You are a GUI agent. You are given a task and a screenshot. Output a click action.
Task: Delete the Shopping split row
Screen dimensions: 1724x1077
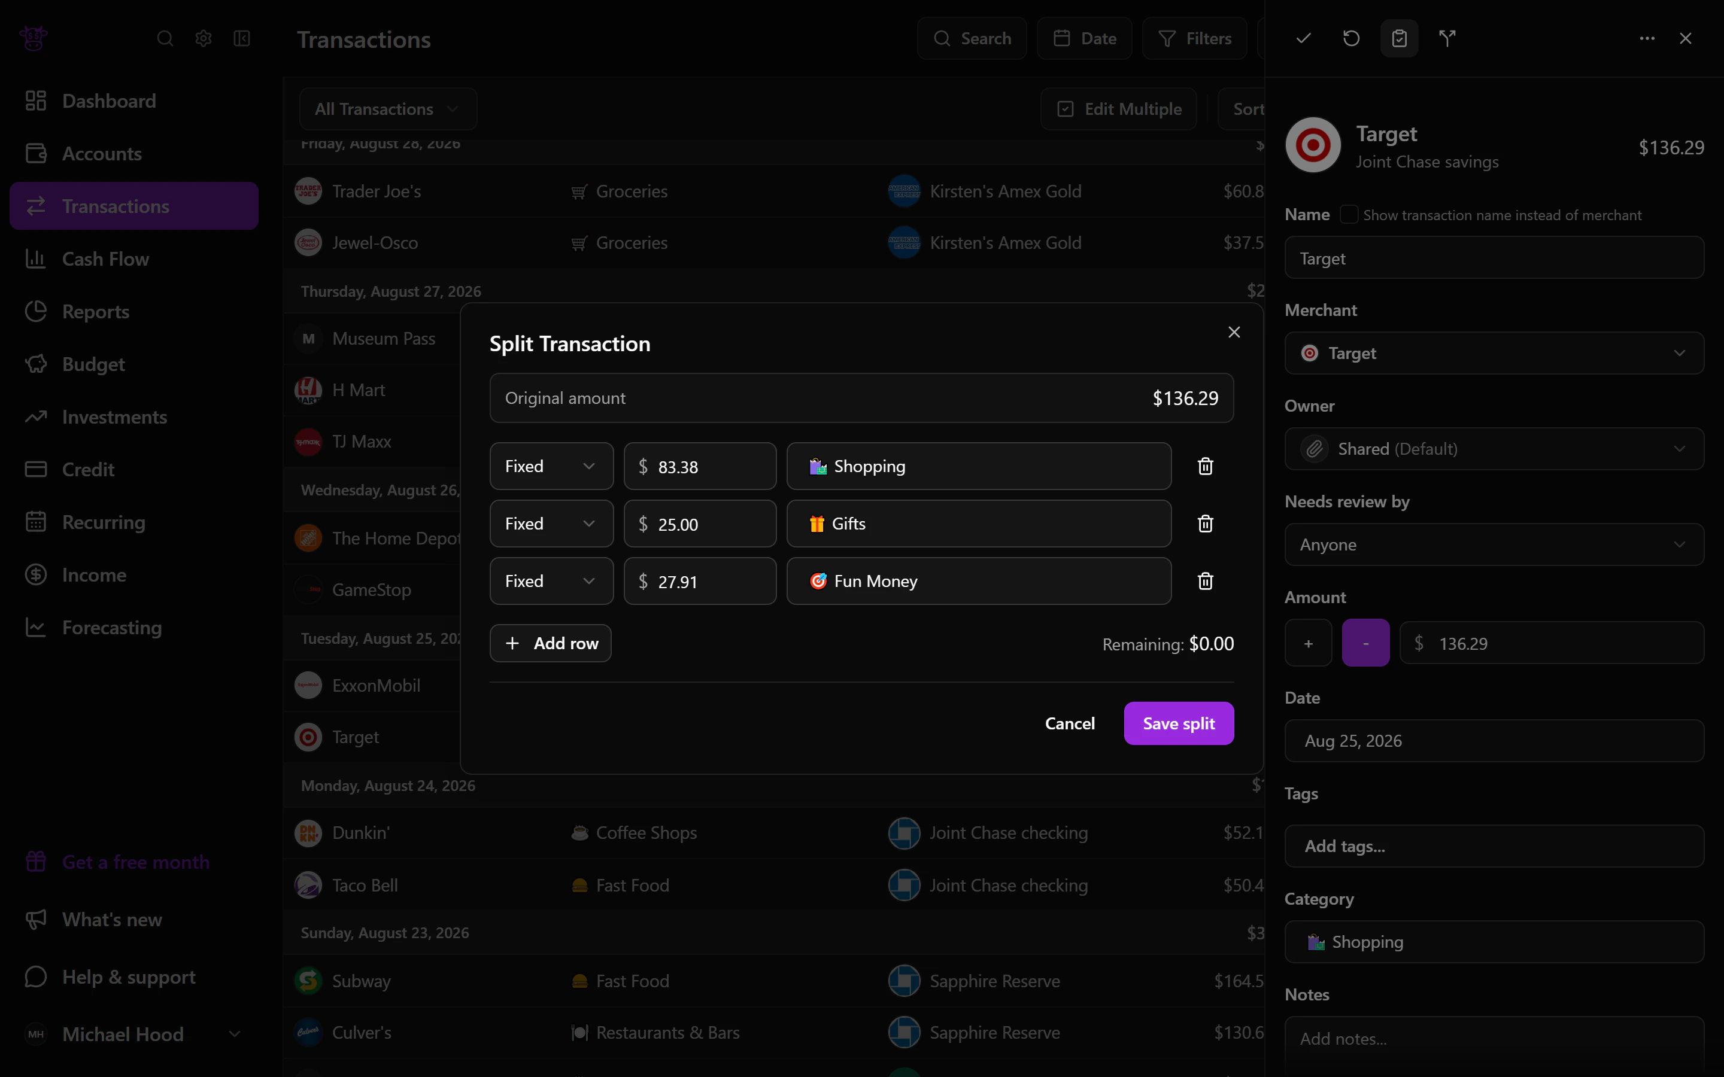(x=1206, y=467)
